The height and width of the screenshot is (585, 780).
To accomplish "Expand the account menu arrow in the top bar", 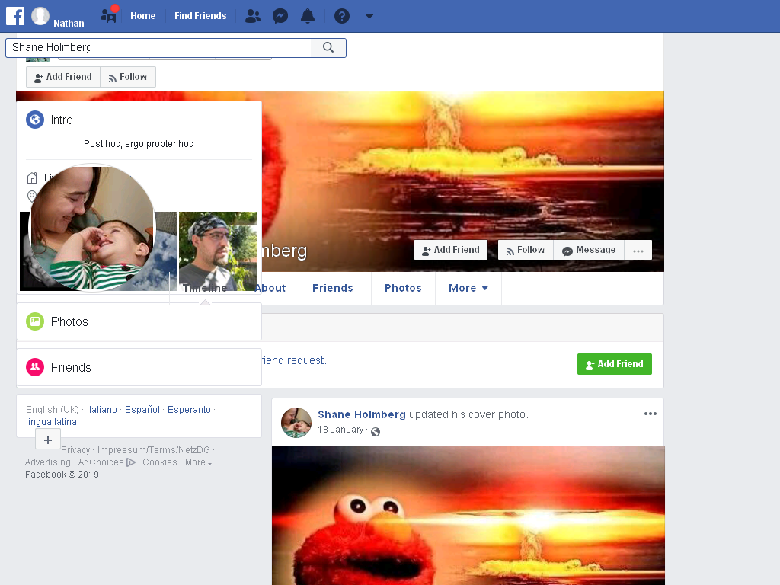I will coord(369,16).
